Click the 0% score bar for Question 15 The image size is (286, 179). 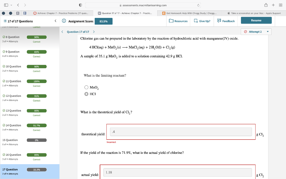[x=37, y=140]
